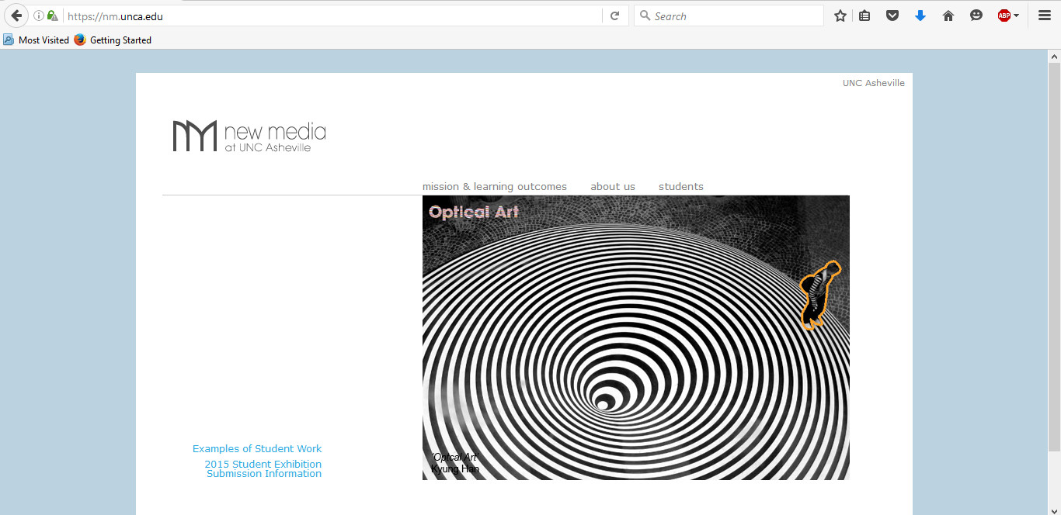Screen dimensions: 1061x515
Task: Click the green padlock warning icon
Action: 52,16
